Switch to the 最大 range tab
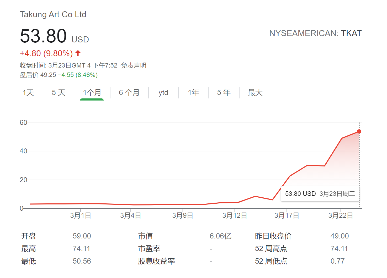 click(x=255, y=93)
